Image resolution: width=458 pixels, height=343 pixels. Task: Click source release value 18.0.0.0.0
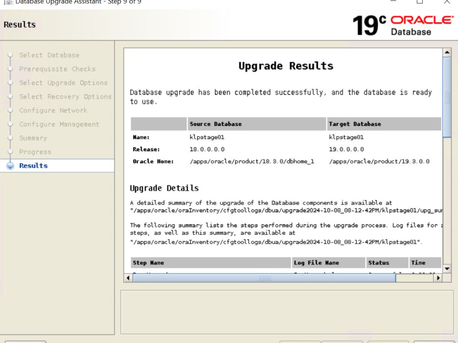[x=207, y=149]
